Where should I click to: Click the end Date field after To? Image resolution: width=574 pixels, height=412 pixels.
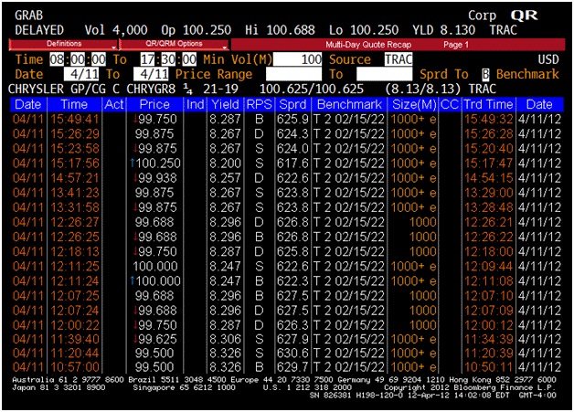pyautogui.click(x=151, y=74)
